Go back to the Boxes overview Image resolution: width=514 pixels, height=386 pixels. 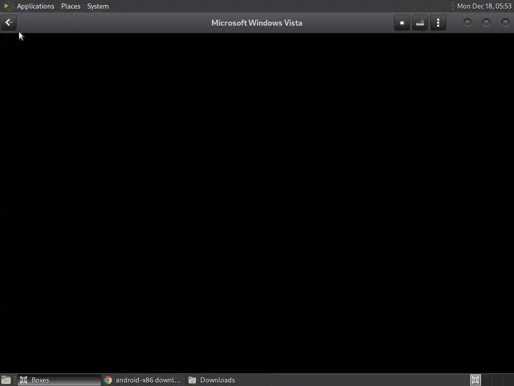(x=9, y=23)
